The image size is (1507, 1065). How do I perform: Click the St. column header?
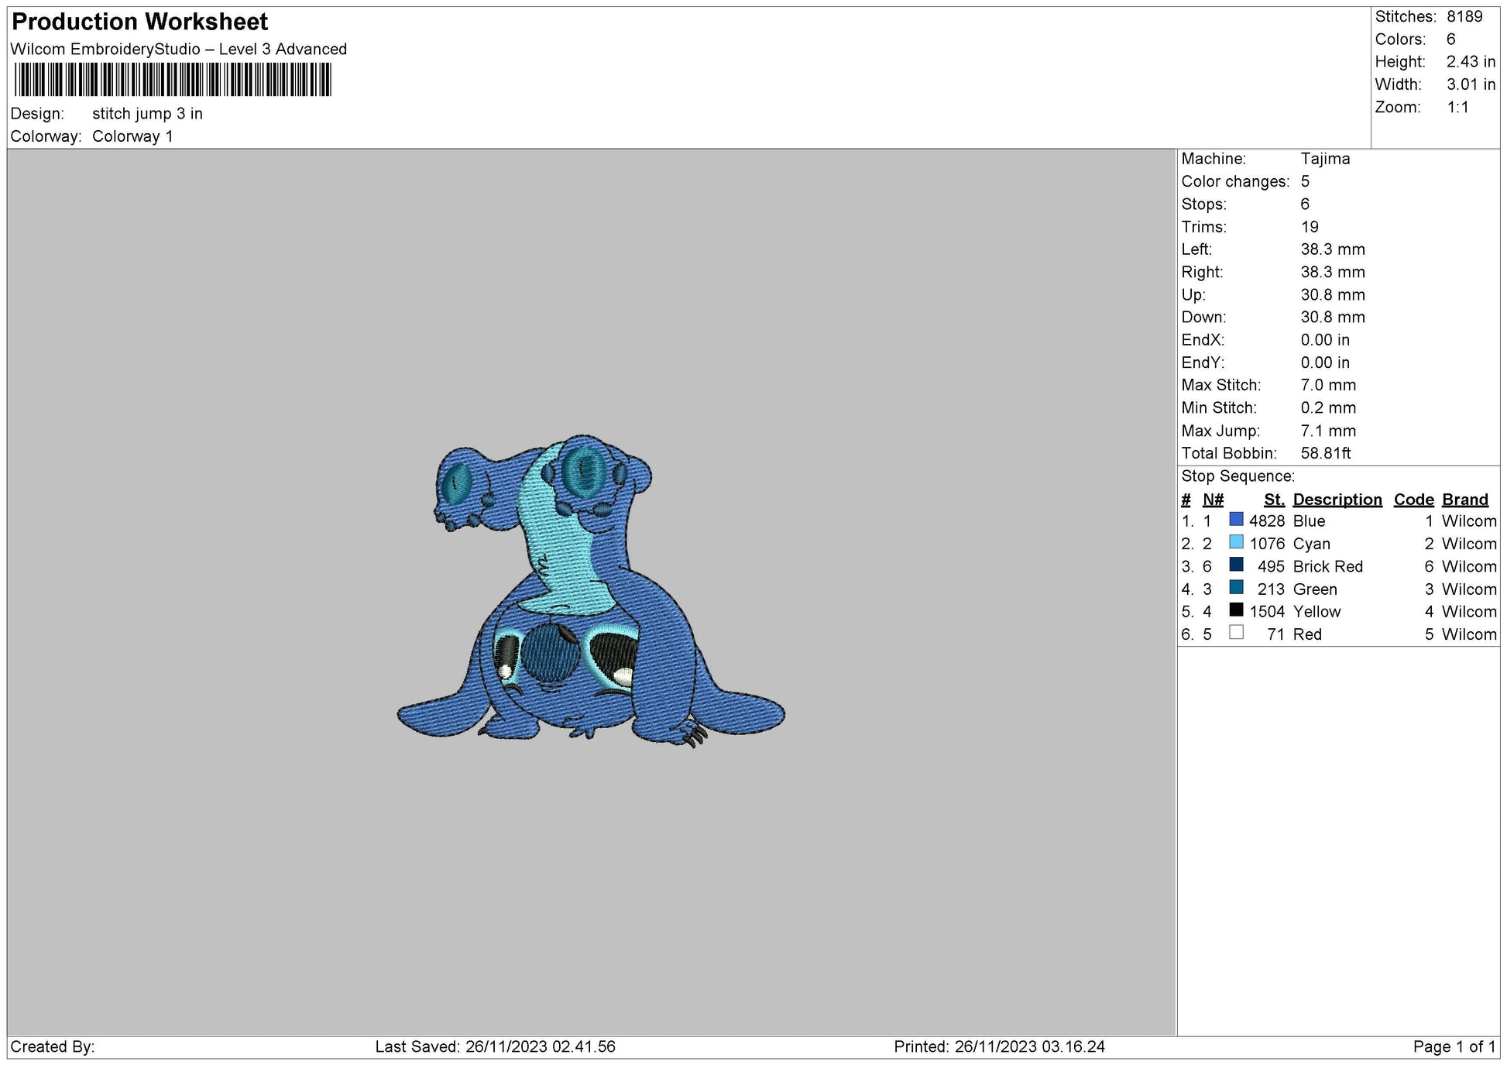click(x=1274, y=500)
